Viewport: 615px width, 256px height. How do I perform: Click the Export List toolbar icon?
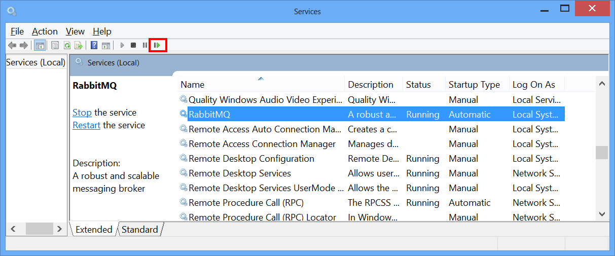pos(78,46)
